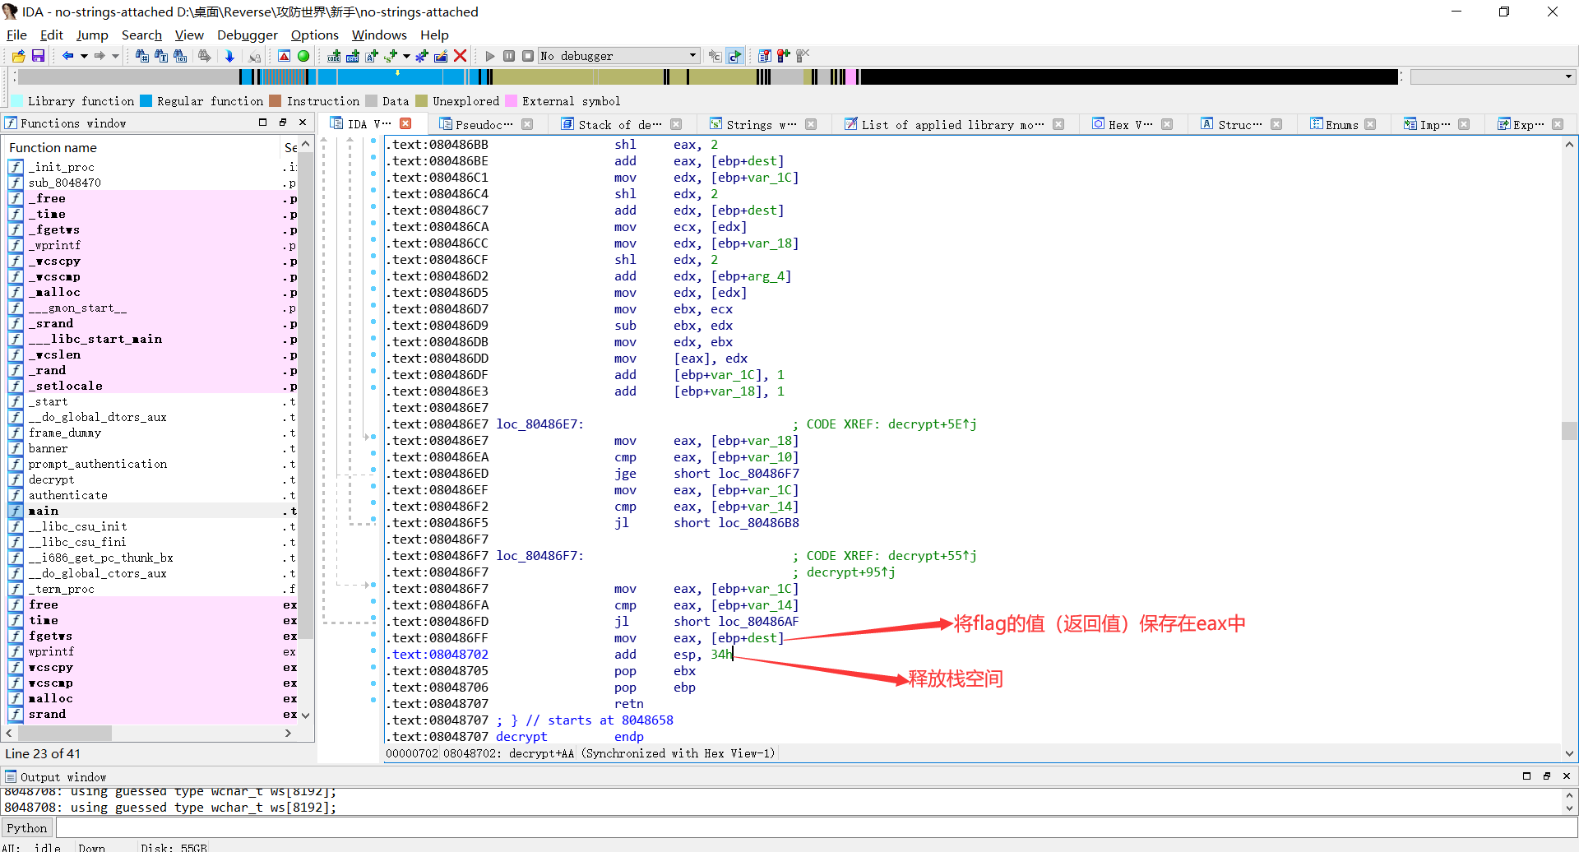The height and width of the screenshot is (852, 1579).
Task: Click the create ASCII string icon
Action: (x=372, y=56)
